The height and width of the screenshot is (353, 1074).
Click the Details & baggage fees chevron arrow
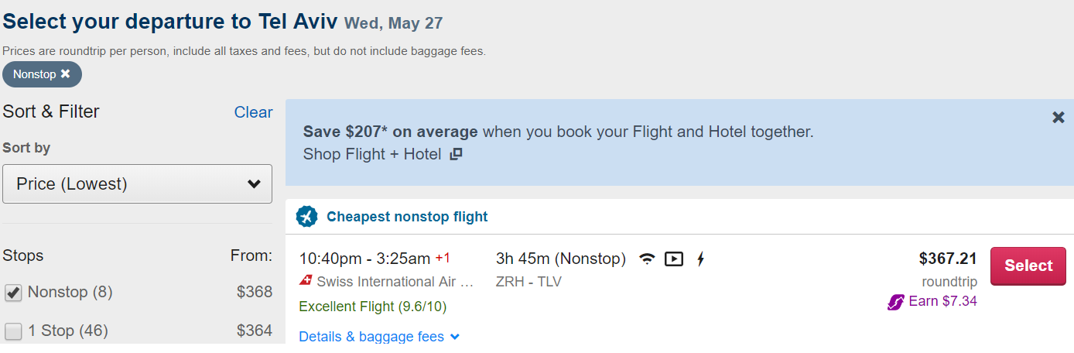(x=455, y=337)
